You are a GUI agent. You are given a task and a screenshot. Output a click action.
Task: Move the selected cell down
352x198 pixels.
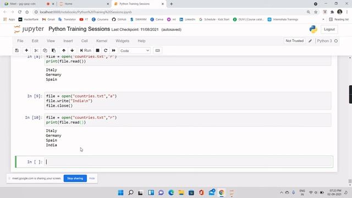click(72, 51)
